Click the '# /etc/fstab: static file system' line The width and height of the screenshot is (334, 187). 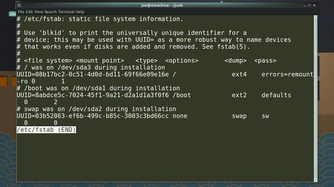pos(100,19)
